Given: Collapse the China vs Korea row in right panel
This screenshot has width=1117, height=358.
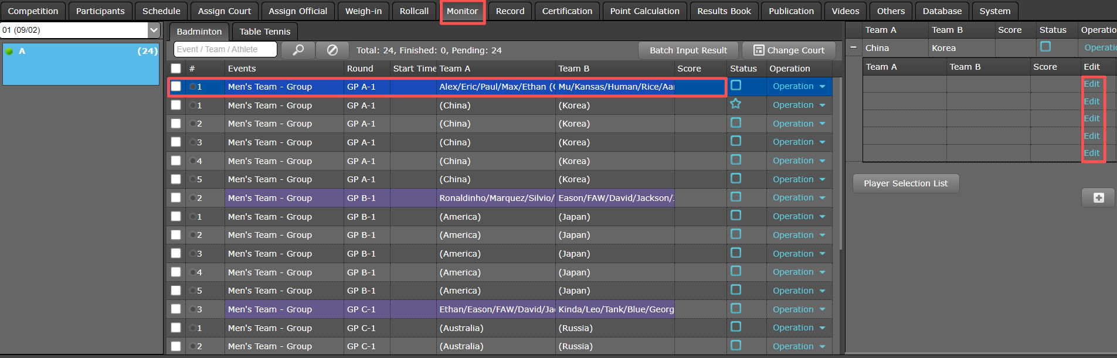Looking at the screenshot, I should pyautogui.click(x=853, y=47).
